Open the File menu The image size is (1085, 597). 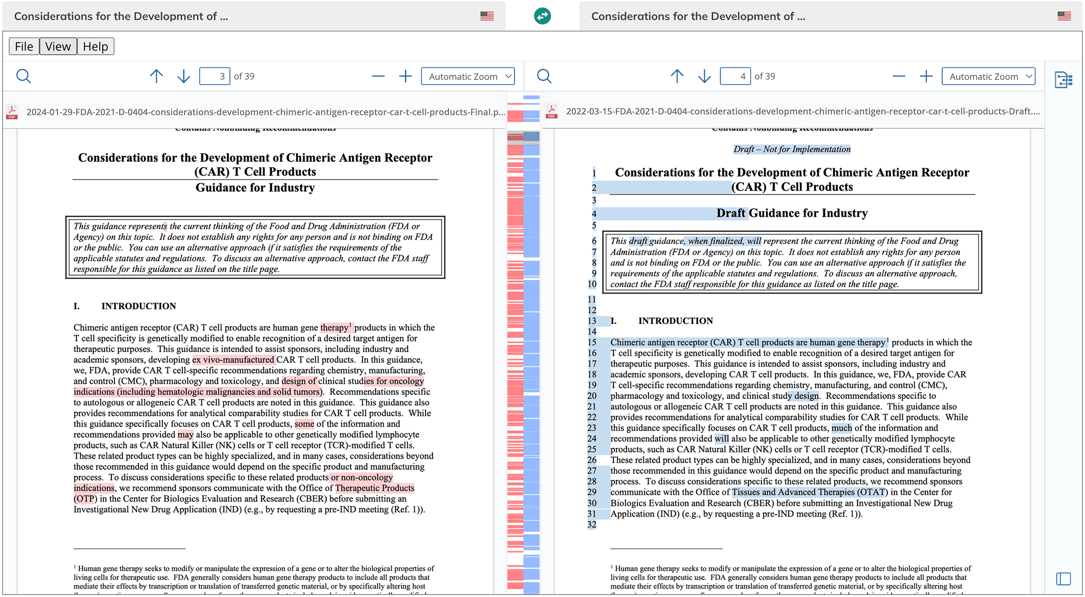(24, 46)
